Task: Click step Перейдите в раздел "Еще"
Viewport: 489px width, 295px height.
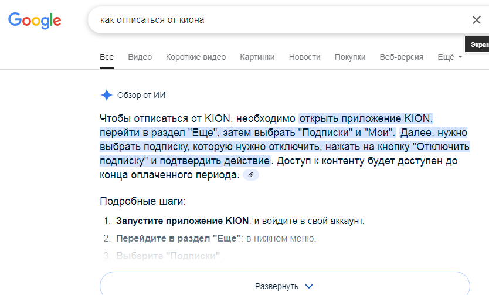Action: [178, 239]
